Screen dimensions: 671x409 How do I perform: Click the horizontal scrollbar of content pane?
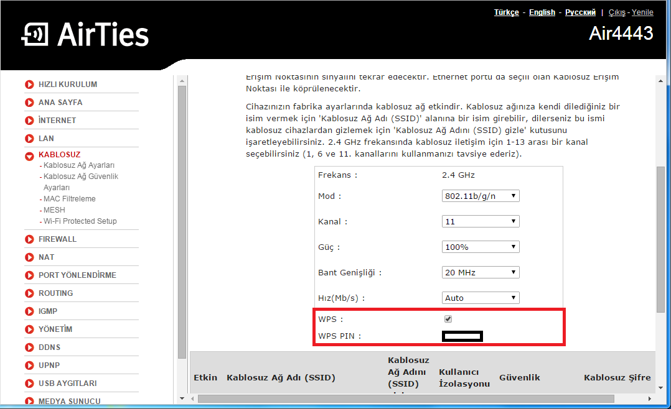406,398
